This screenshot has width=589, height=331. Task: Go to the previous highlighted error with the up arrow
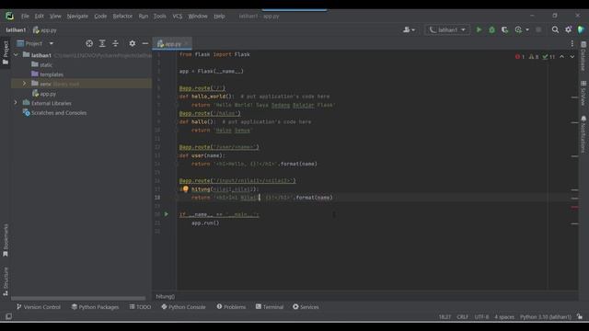point(562,57)
